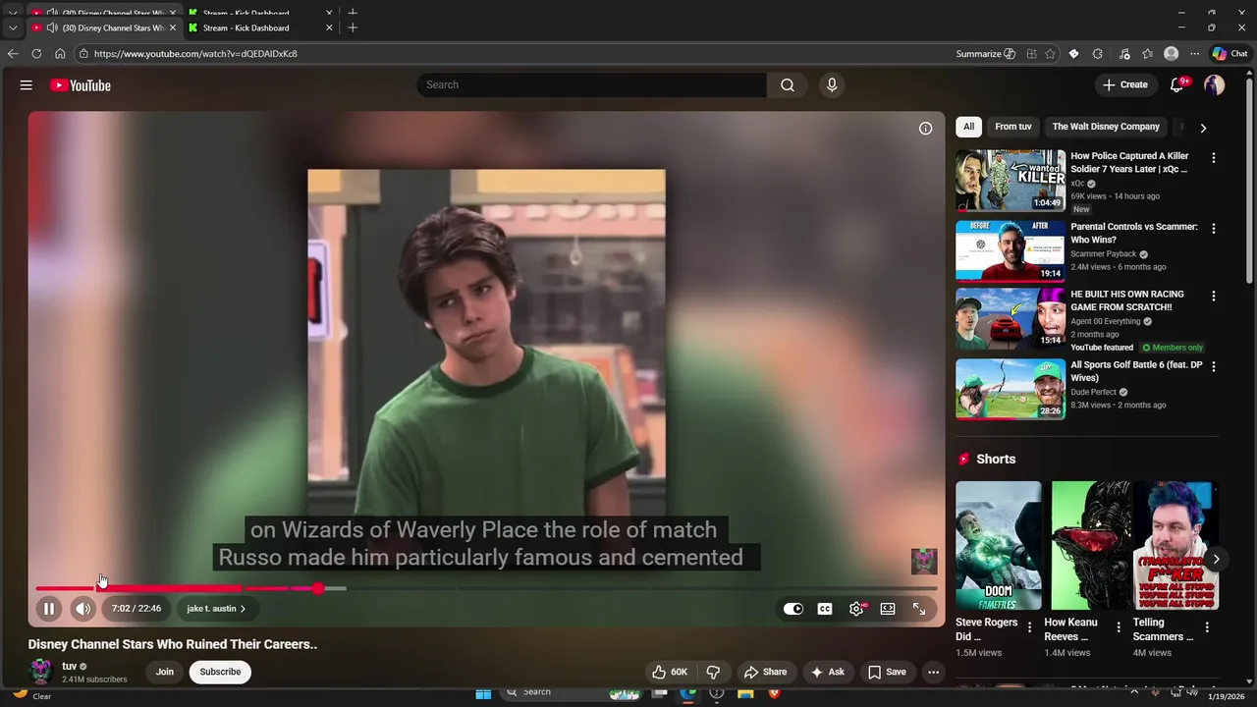Open Parental Controls vs Scammer thumbnail
The height and width of the screenshot is (707, 1257).
point(1011,251)
